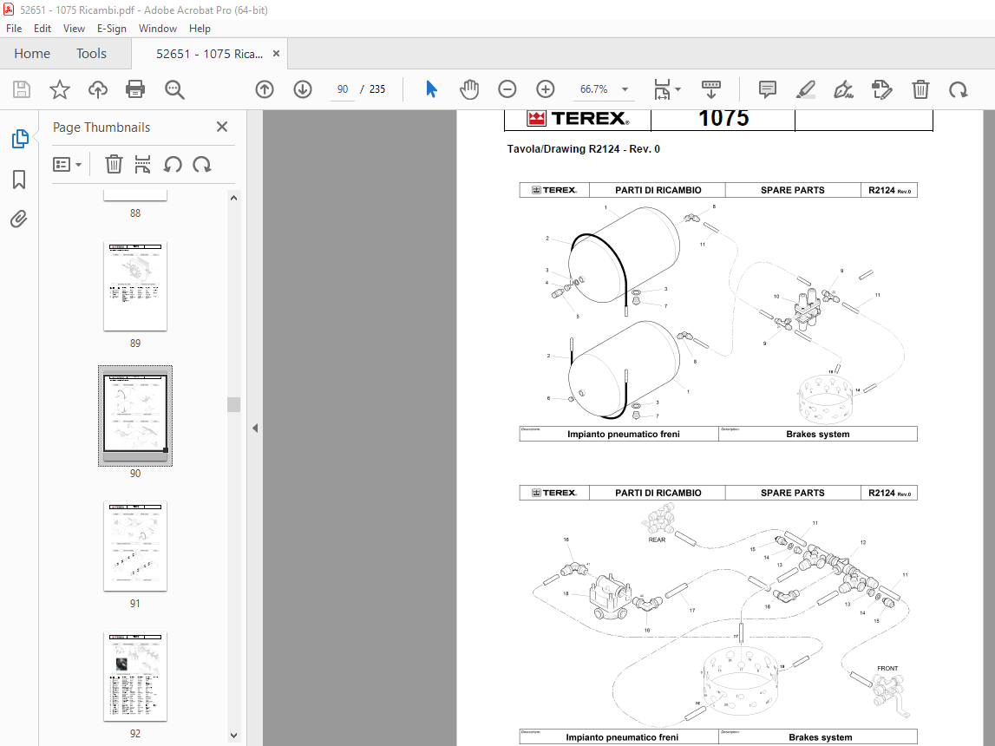Click the REAR label in the drawing
Screen dimensions: 995x746
pos(657,540)
